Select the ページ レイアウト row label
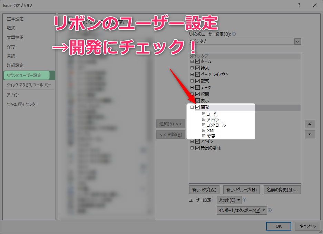The height and width of the screenshot is (234, 323). tap(214, 74)
